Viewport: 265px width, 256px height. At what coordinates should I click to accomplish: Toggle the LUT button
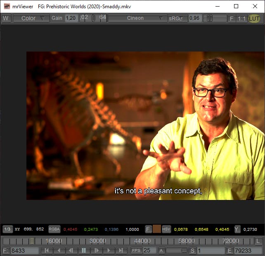pos(254,19)
